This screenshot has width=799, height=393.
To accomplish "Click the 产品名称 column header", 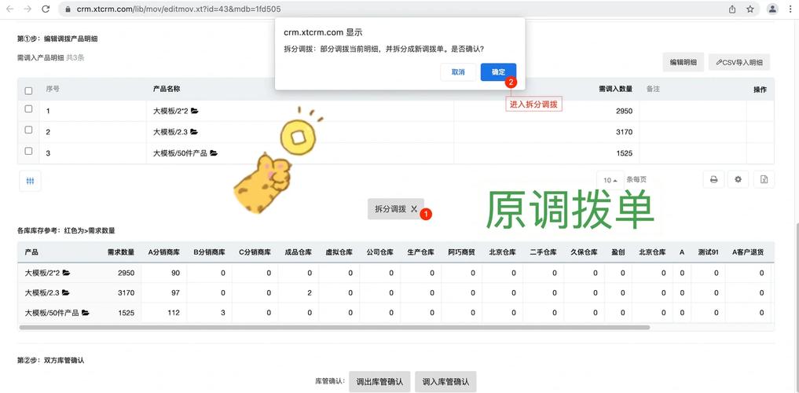I will (x=167, y=89).
